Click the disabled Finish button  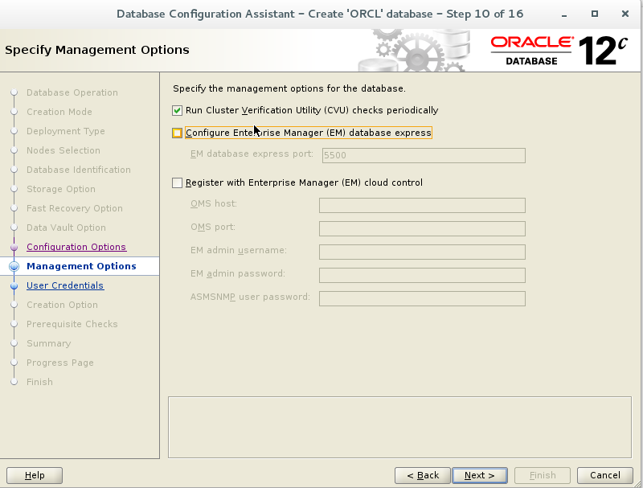(542, 475)
